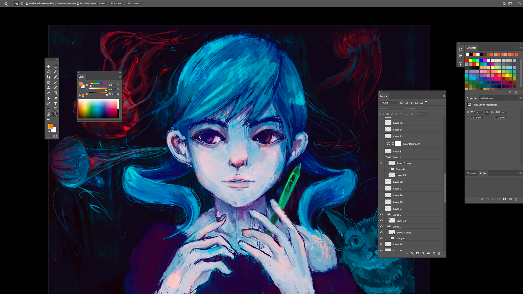
Task: Switch to the Adjustments tab
Action: 488,98
